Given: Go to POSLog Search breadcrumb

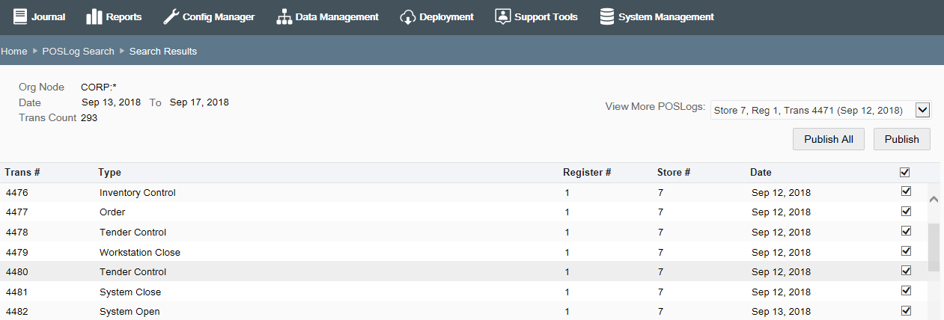Looking at the screenshot, I should (79, 52).
